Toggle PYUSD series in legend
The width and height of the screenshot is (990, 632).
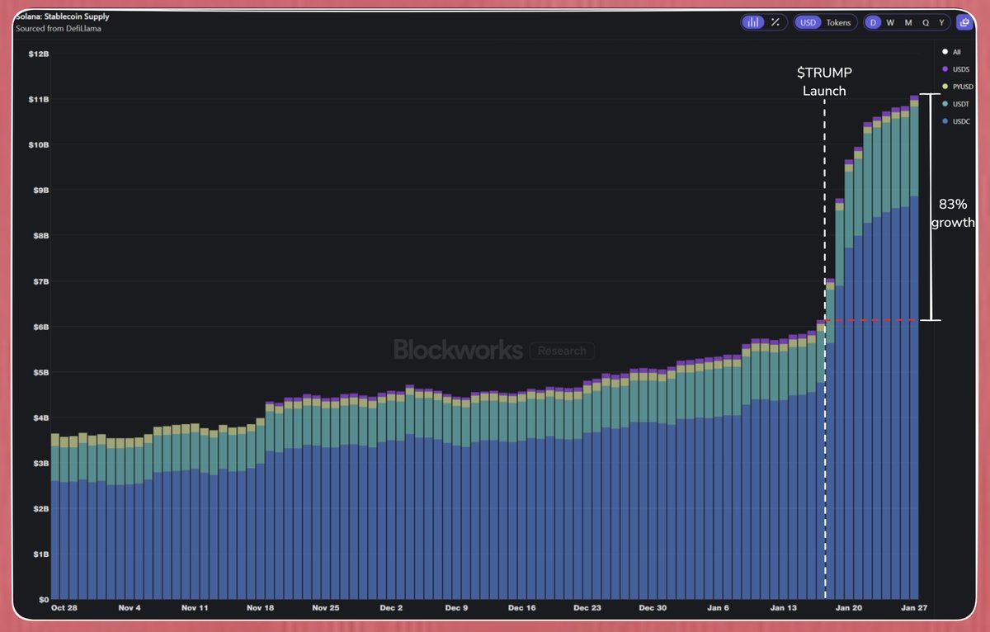point(959,87)
